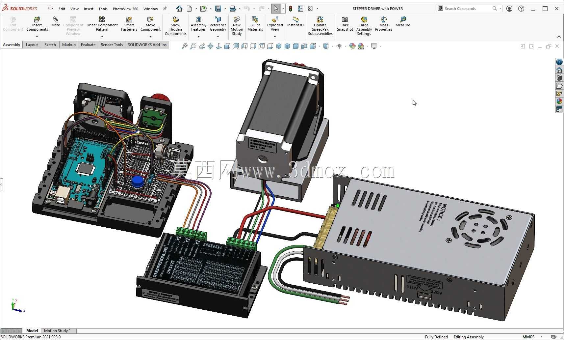Expand Reference Geometry dropdown arrow
Screen dimensions: 564x340
[x=218, y=37]
